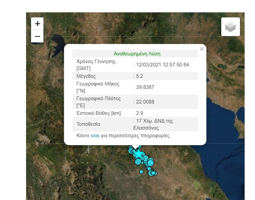Click the location text '17 Χλμ. ΔΝΔ της Ελασσόνας'

click(x=153, y=124)
